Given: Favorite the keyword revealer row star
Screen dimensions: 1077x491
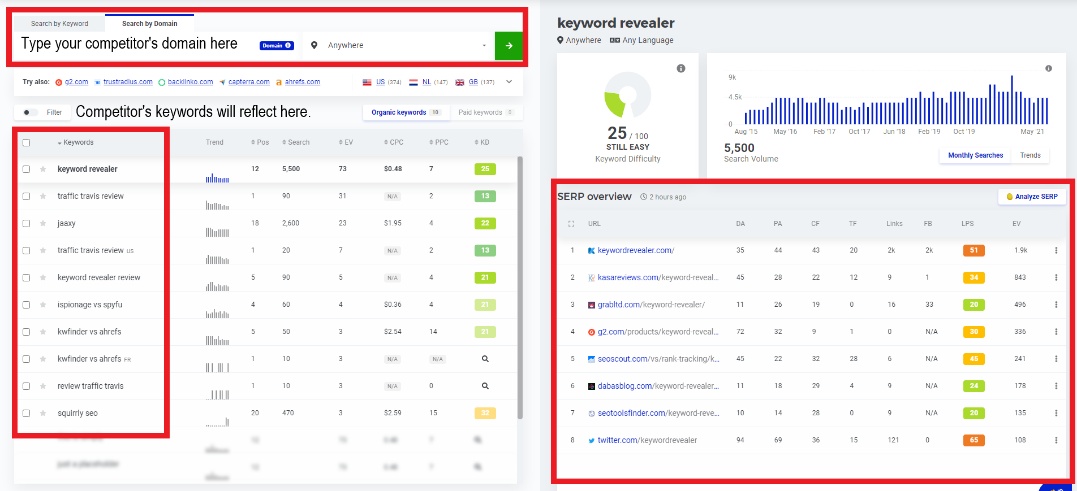Looking at the screenshot, I should coord(43,169).
